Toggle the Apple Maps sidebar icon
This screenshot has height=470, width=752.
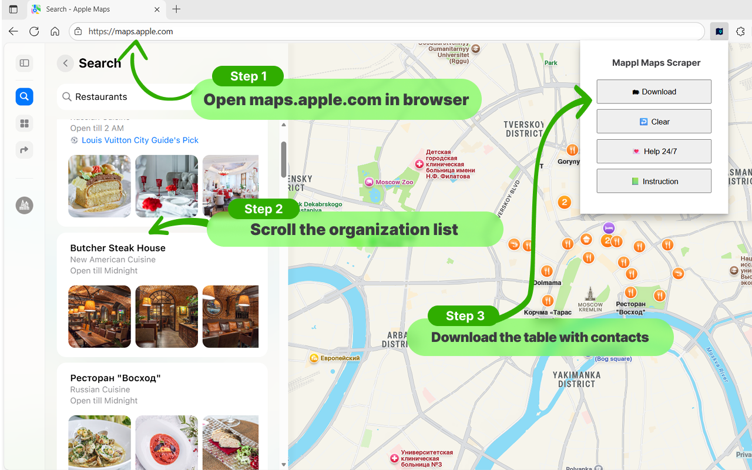click(24, 63)
